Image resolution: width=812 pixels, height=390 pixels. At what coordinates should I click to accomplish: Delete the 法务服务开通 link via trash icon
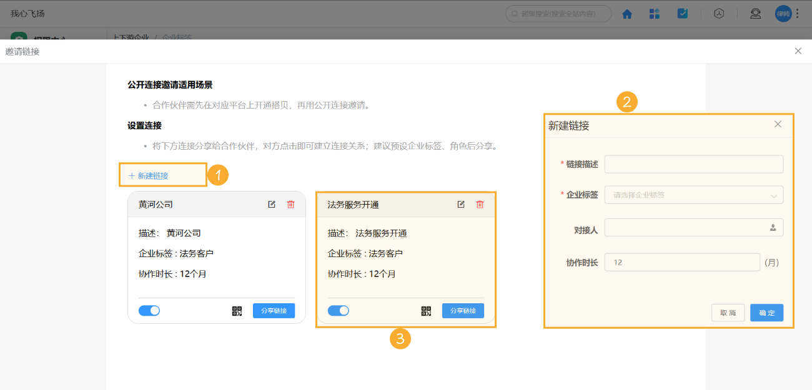click(x=480, y=204)
